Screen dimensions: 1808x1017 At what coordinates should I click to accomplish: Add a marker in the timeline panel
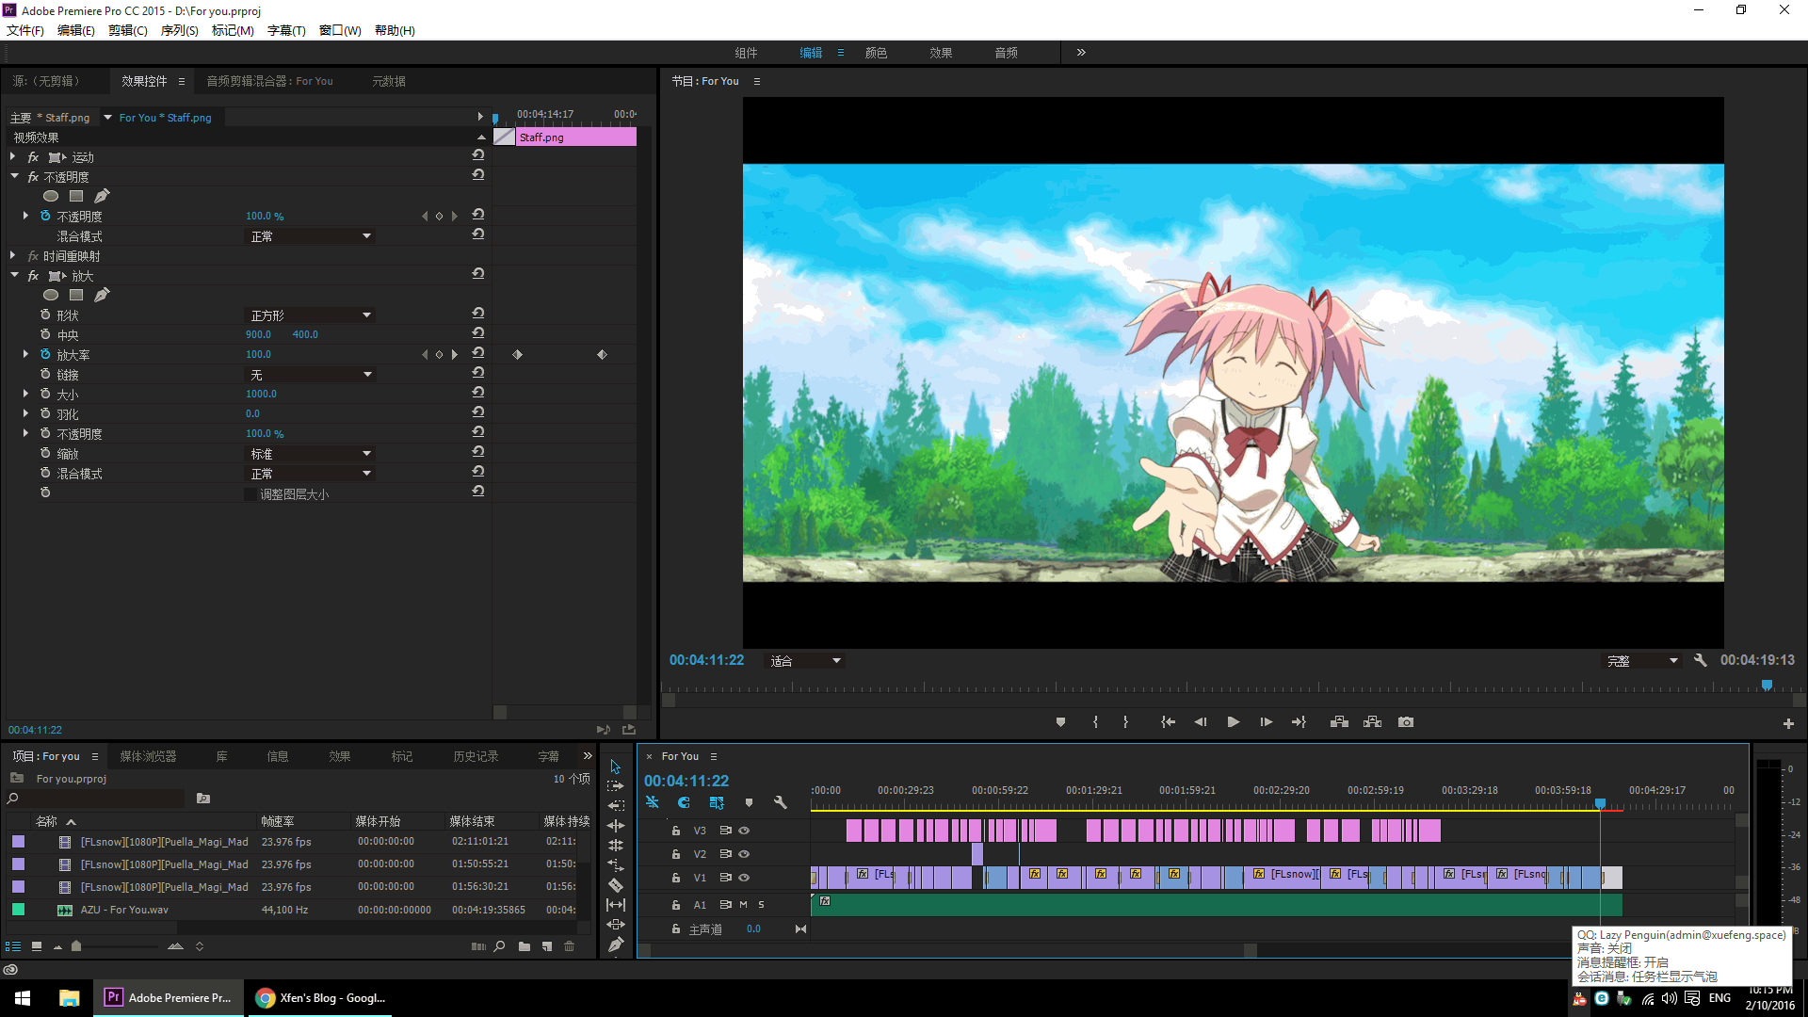(749, 802)
